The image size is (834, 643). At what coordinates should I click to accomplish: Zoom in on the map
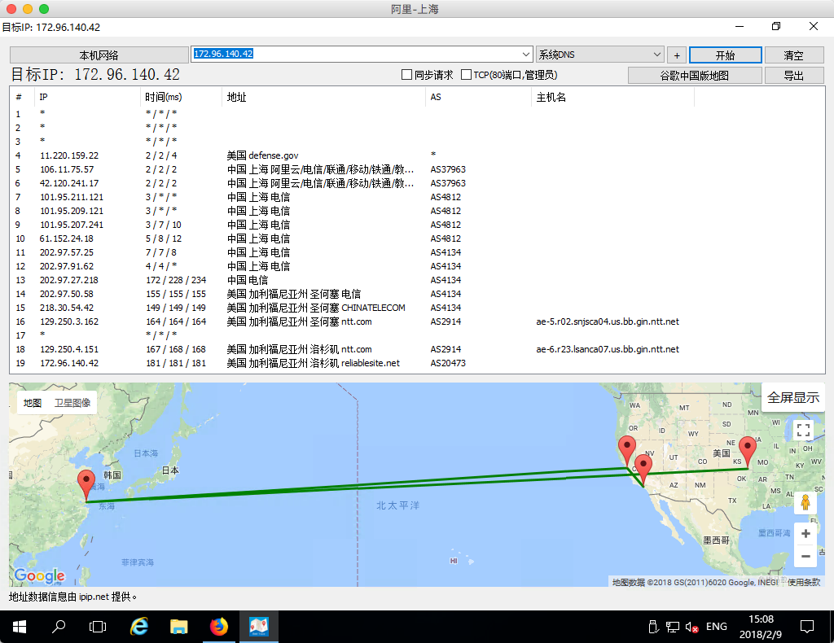pyautogui.click(x=805, y=534)
